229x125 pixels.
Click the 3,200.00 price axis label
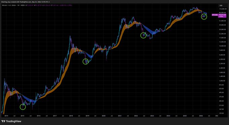pyautogui.click(x=222, y=63)
